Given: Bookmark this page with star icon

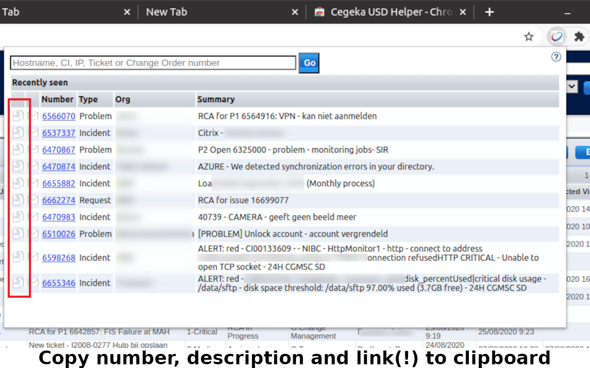Looking at the screenshot, I should tap(529, 37).
